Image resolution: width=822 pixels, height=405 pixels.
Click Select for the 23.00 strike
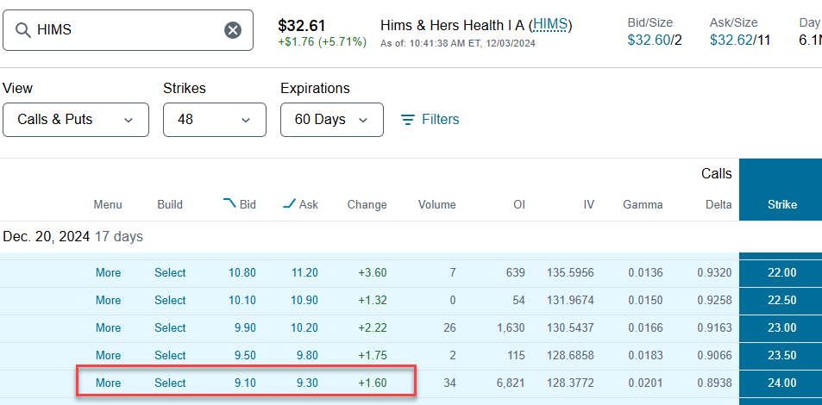(170, 328)
